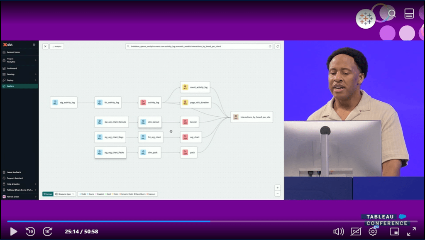This screenshot has height=240, width=425.
Task: Expand the Develop section
Action: 17,74
